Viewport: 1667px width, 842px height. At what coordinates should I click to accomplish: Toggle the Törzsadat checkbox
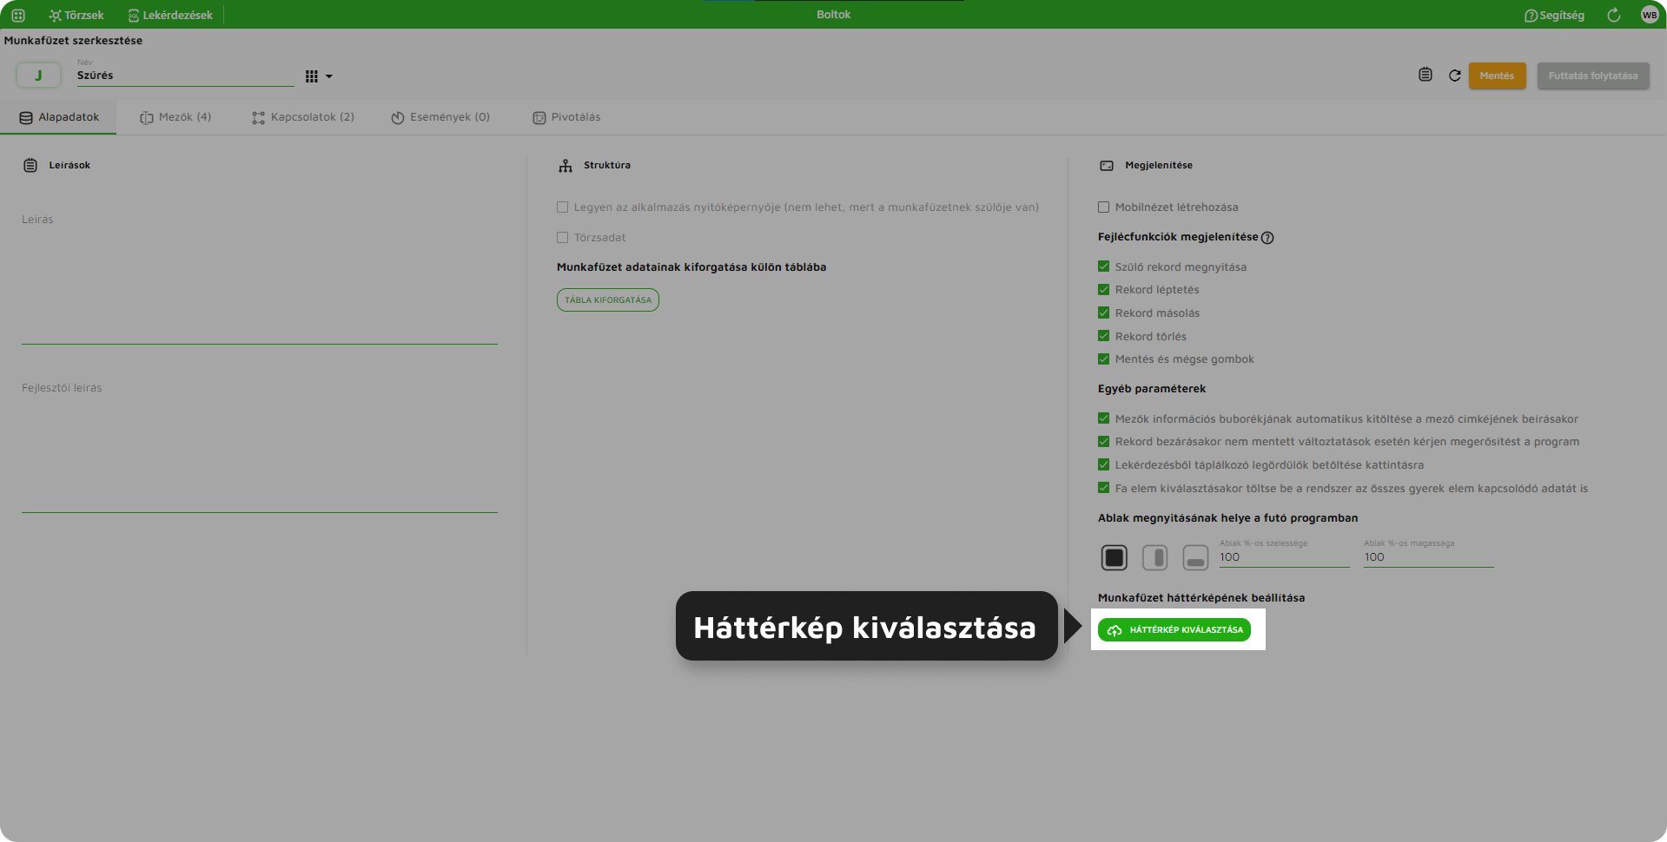click(562, 238)
